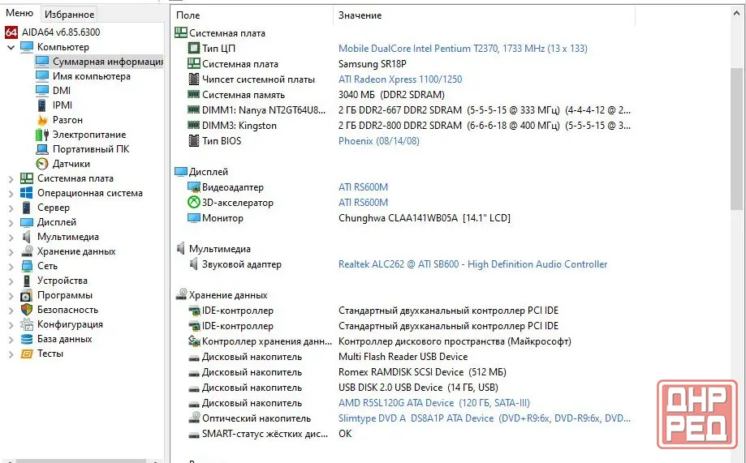Select the Портативный ПК laptop icon
Image resolution: width=746 pixels, height=463 pixels.
(42, 149)
